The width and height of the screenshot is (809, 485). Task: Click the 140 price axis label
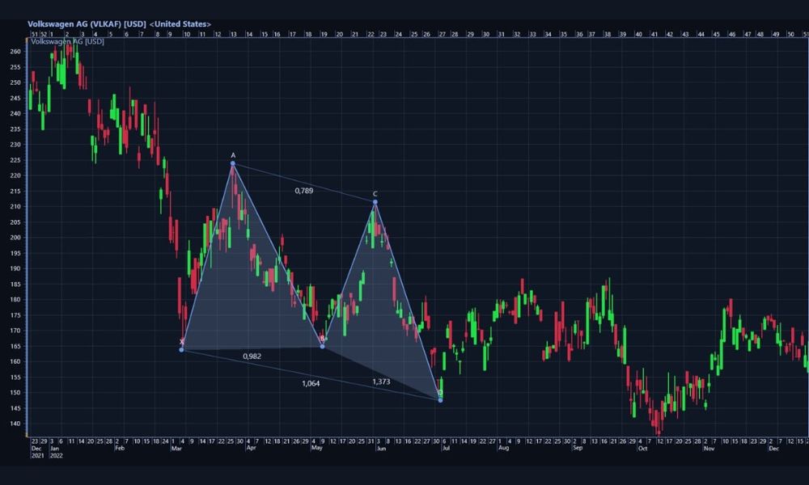click(15, 424)
